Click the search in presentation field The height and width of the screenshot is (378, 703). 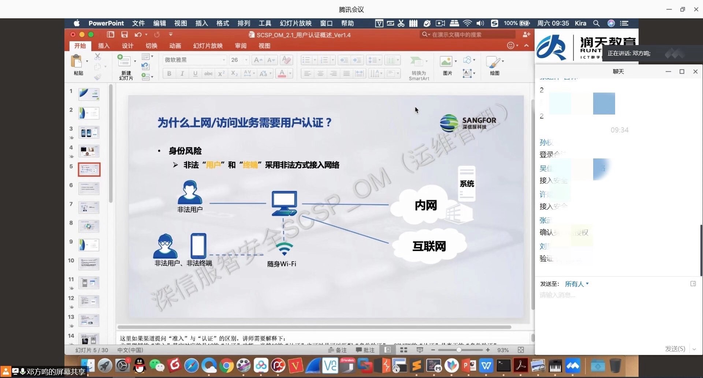(468, 34)
